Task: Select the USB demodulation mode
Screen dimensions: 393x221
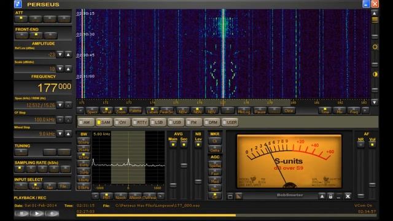Action: (x=176, y=122)
